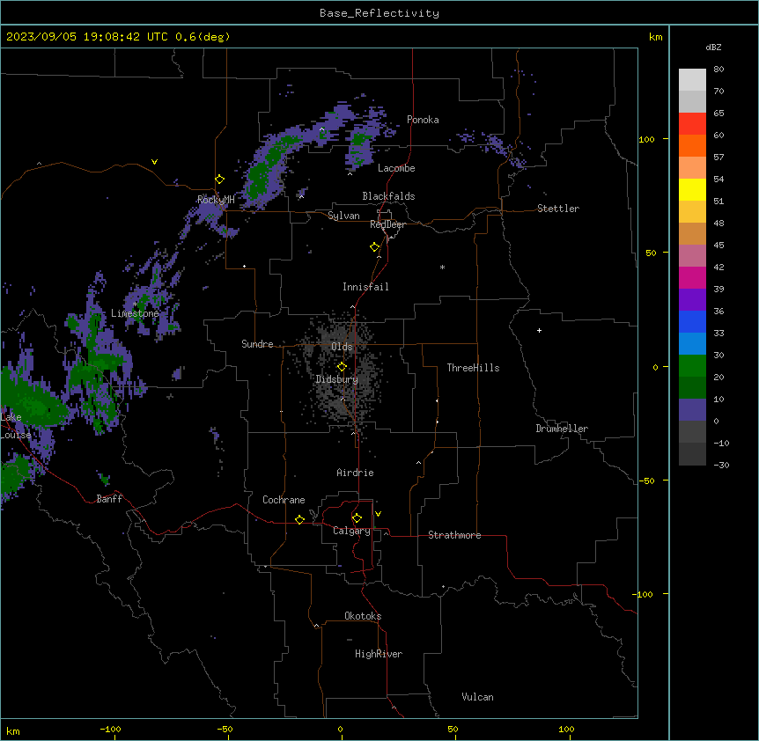Click the dark green 10-20 dBZ swatch
Screen dimensions: 759x741
tap(692, 387)
